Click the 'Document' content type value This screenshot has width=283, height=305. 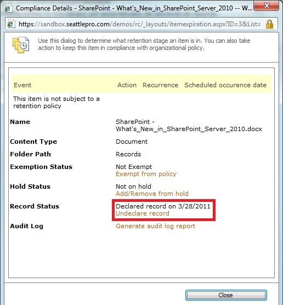tap(132, 142)
